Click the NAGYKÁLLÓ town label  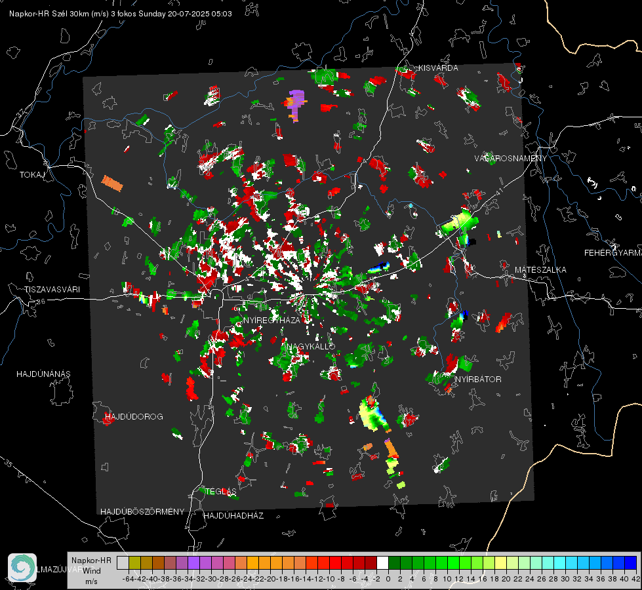pyautogui.click(x=311, y=346)
